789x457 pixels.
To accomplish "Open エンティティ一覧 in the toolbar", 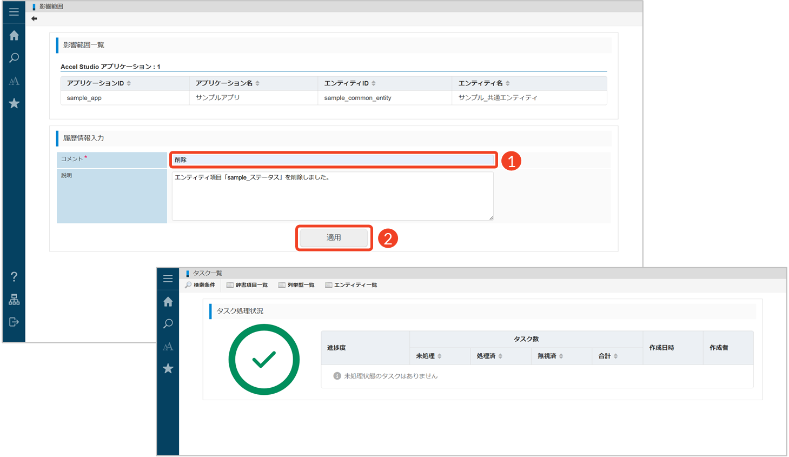I will pos(351,285).
